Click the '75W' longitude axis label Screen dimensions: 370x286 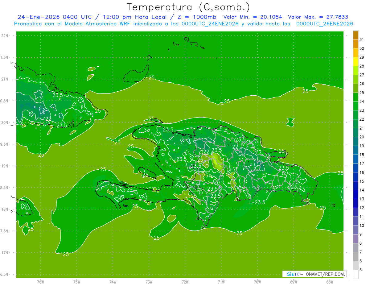click(x=77, y=282)
